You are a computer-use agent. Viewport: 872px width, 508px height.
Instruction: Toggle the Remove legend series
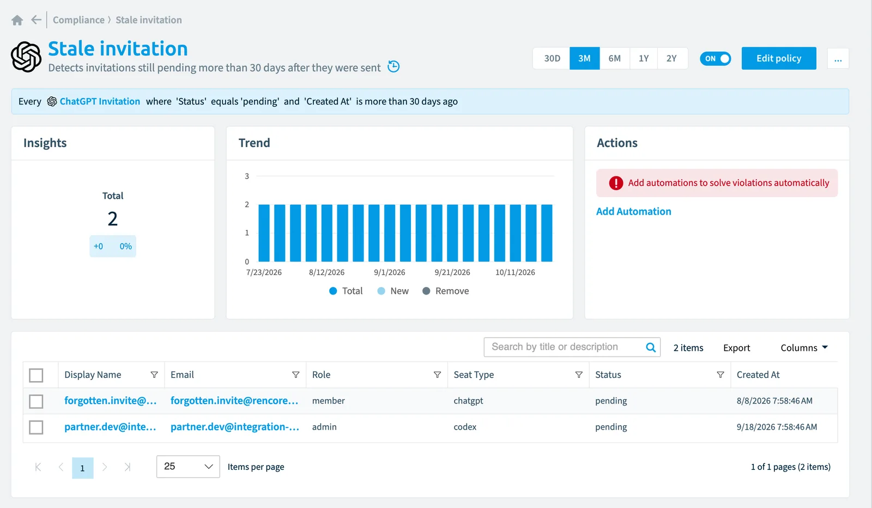446,291
